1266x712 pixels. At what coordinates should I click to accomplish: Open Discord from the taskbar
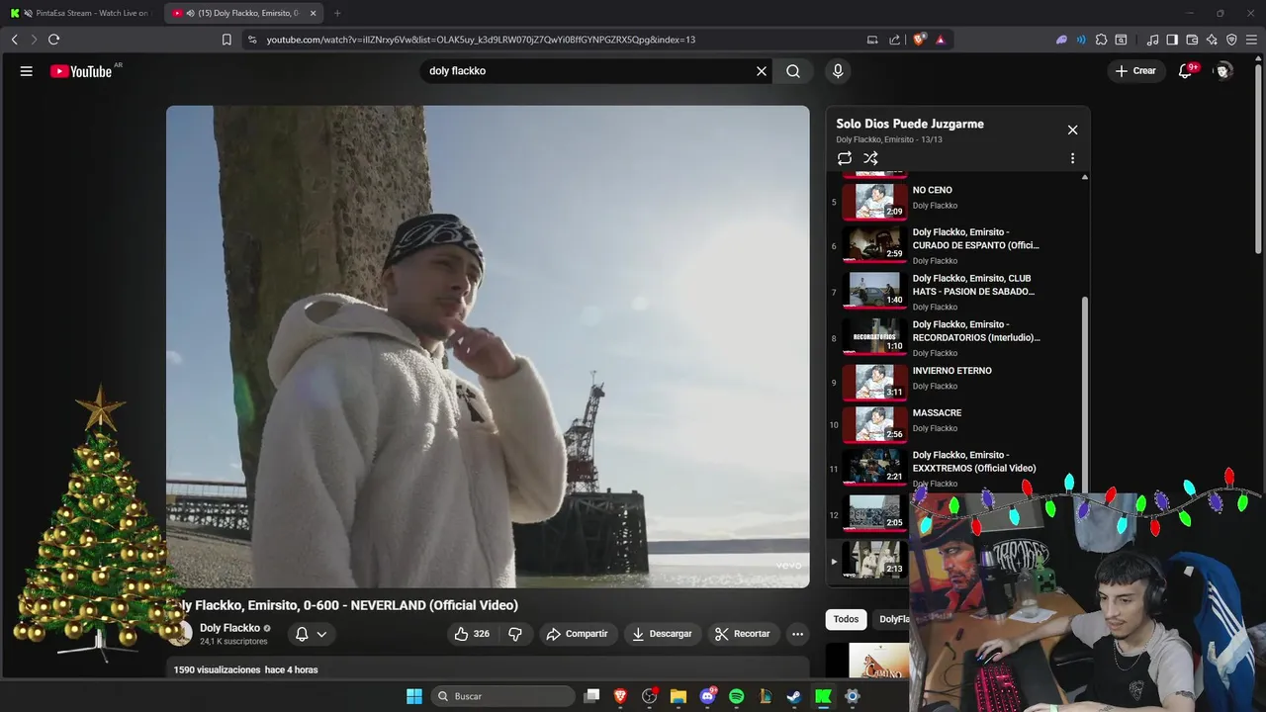click(707, 696)
